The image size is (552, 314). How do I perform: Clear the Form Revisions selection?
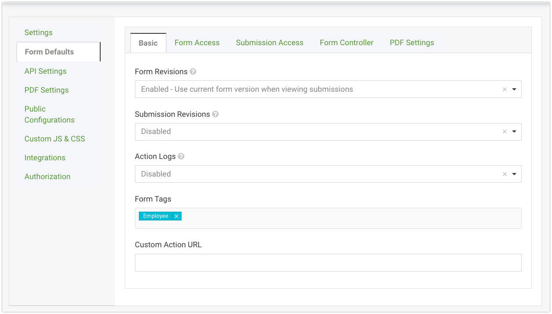(x=505, y=89)
